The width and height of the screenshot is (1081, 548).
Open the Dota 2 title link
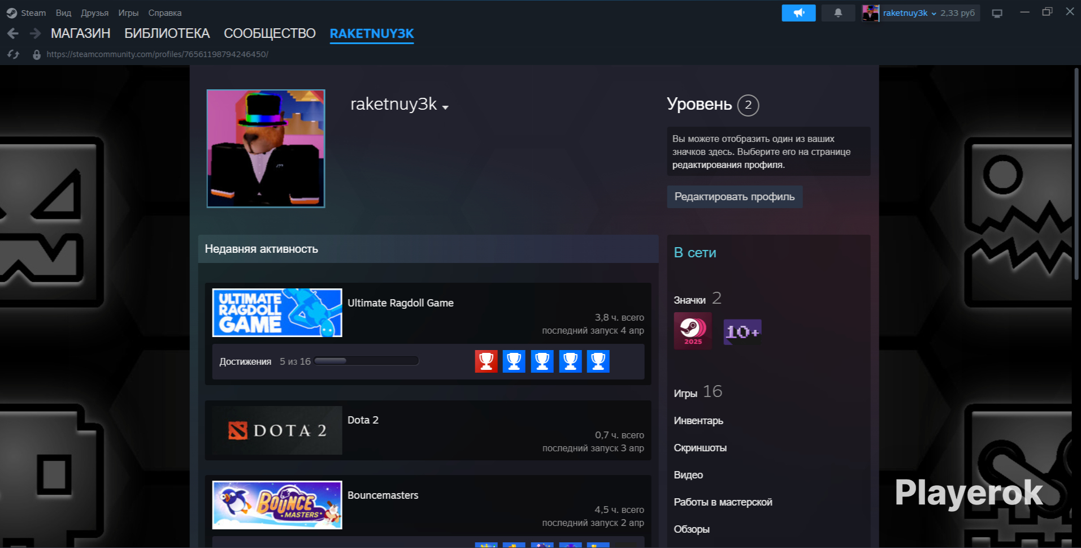[363, 420]
